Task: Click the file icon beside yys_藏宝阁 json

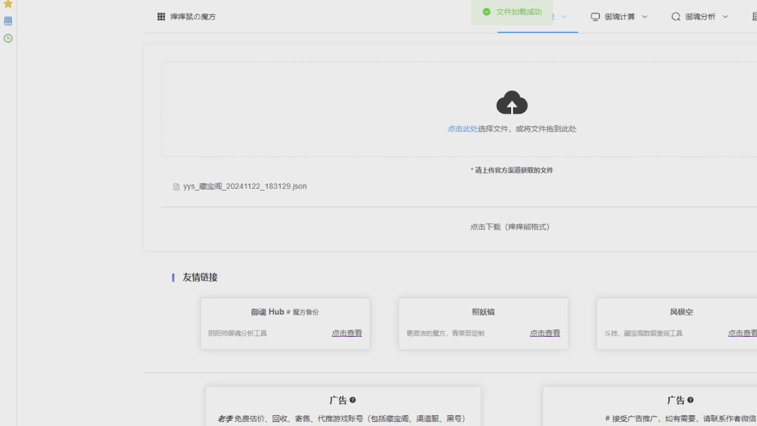Action: 176,186
